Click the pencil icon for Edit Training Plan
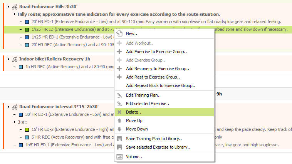The height and width of the screenshot is (164, 292). tap(119, 95)
